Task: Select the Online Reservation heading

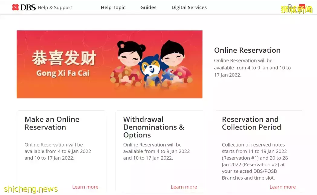Action: tap(247, 50)
